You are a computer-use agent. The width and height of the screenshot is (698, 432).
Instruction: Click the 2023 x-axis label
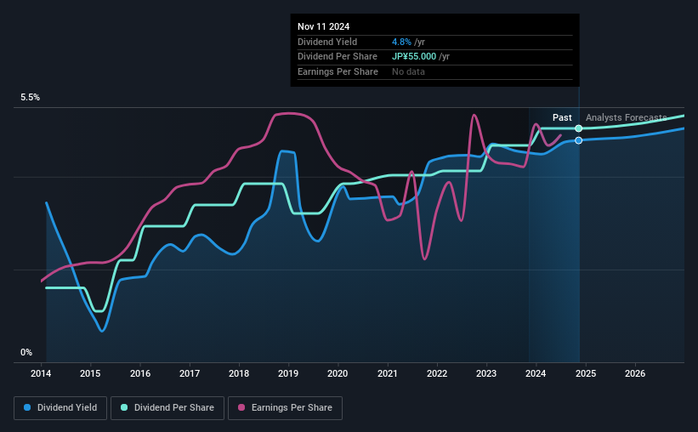(x=486, y=373)
